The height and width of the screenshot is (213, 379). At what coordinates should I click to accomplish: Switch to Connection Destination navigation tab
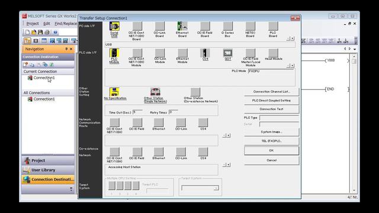(48, 179)
